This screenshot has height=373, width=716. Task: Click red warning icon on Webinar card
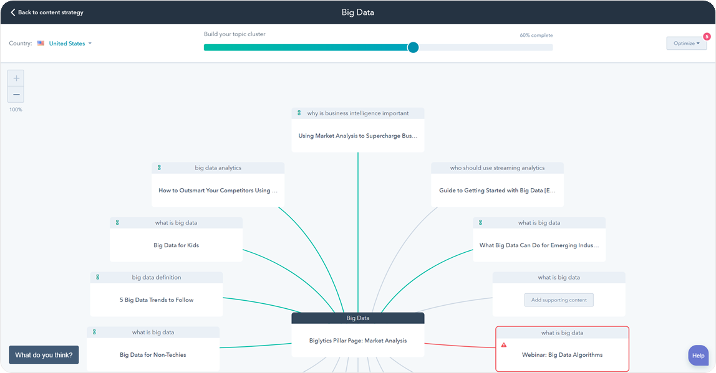coord(504,345)
